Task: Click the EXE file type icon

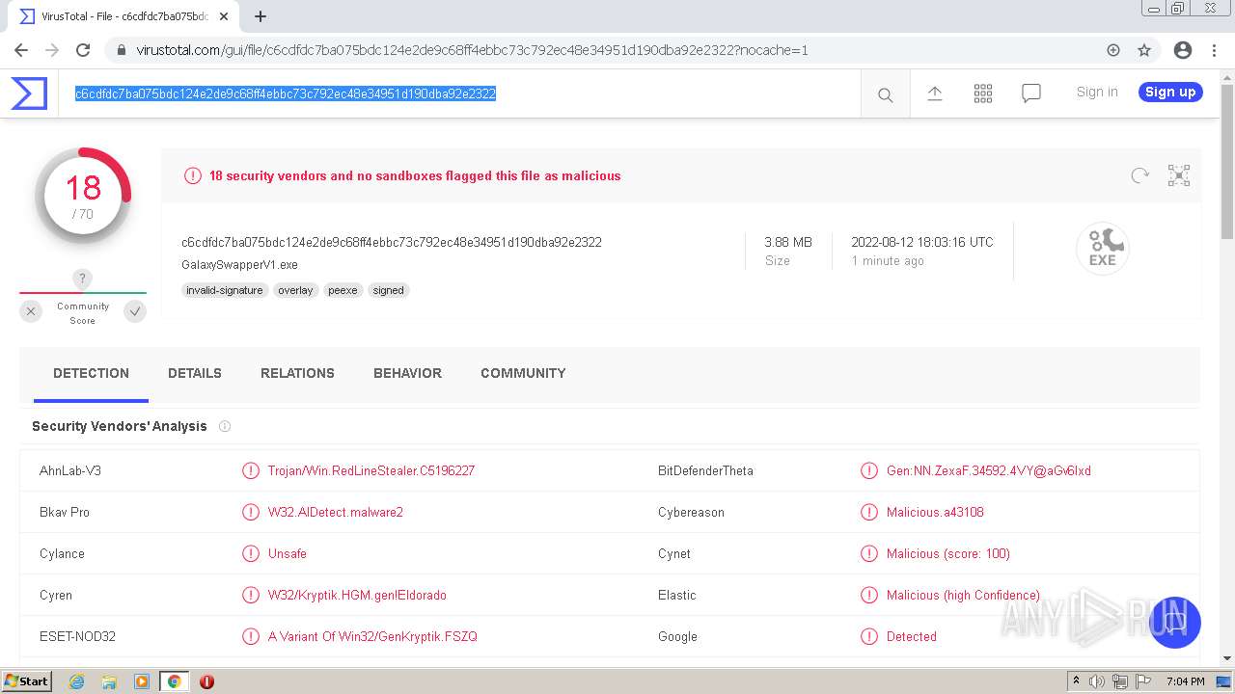Action: [1103, 249]
